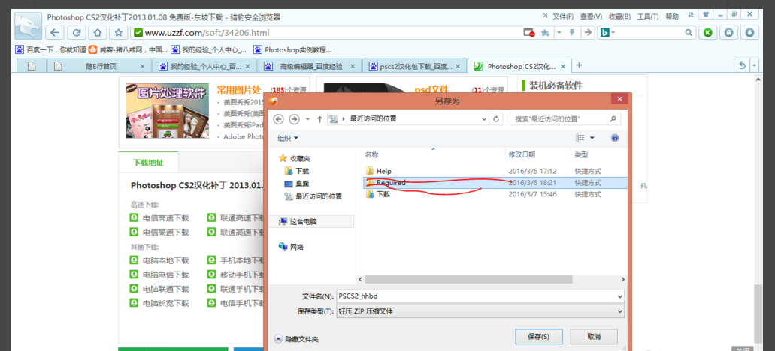Open the 查看(V) menu
The width and height of the screenshot is (775, 351).
click(591, 16)
